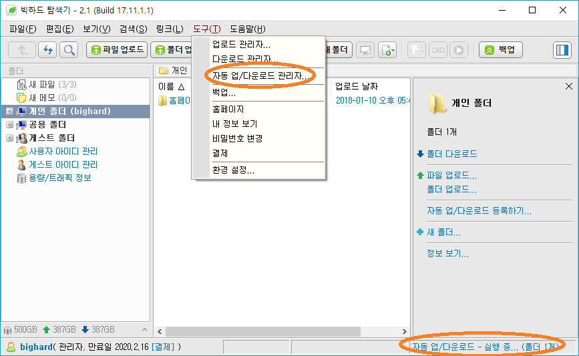Click the 파일 업로드 toolbar button
This screenshot has height=356, width=579.
pos(117,50)
